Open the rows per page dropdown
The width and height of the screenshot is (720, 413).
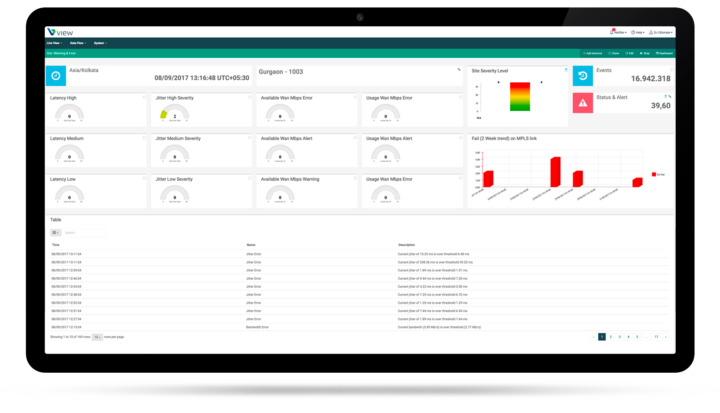(97, 337)
